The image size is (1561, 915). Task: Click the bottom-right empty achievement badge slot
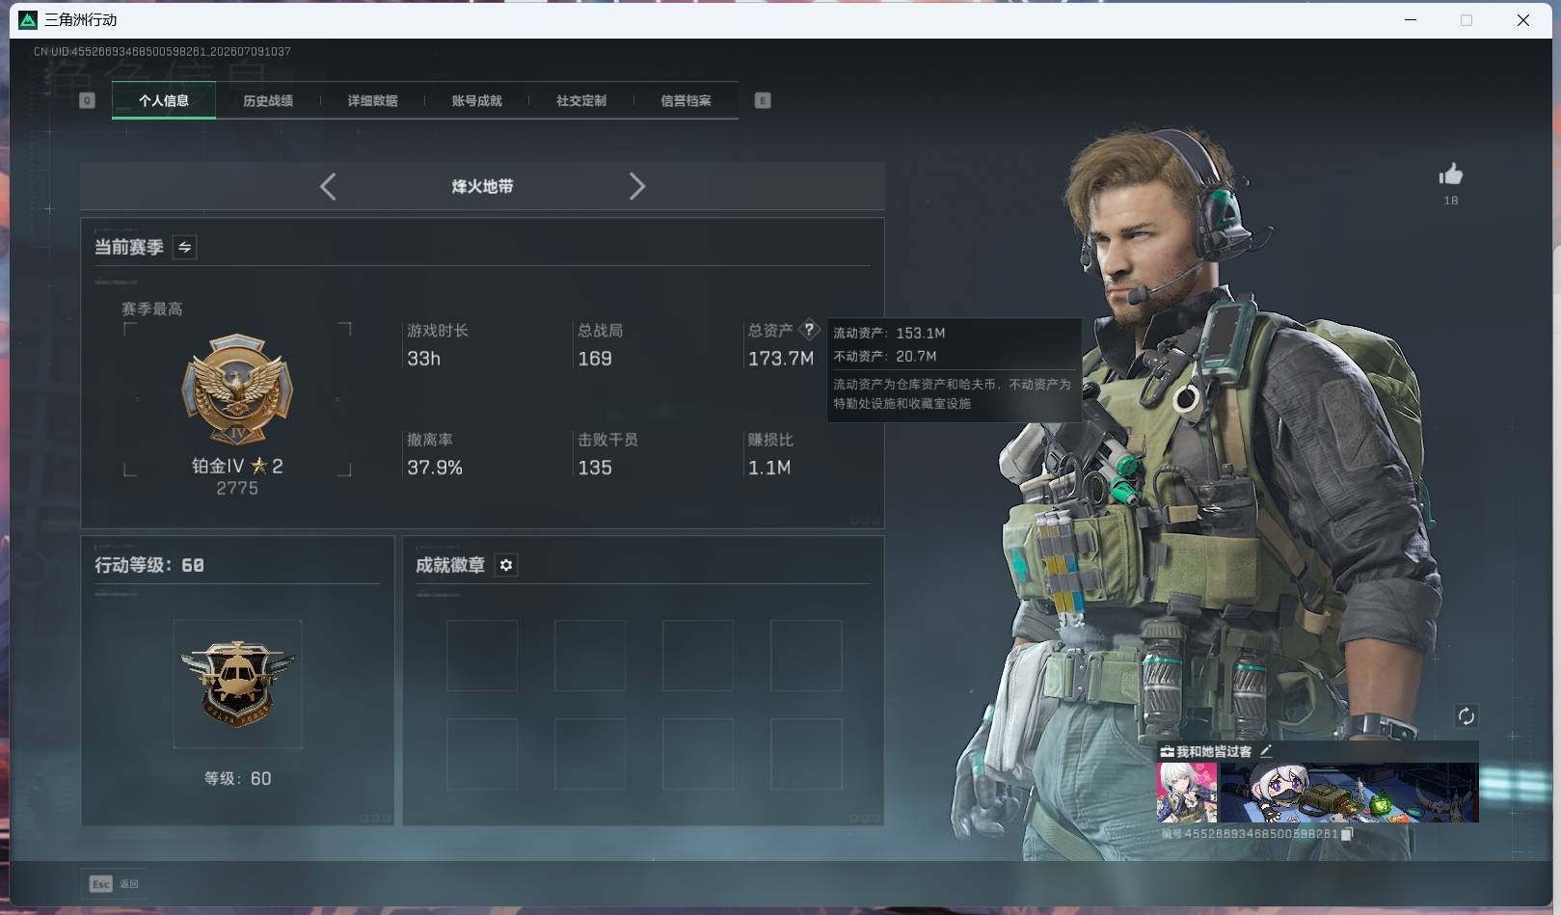[806, 754]
